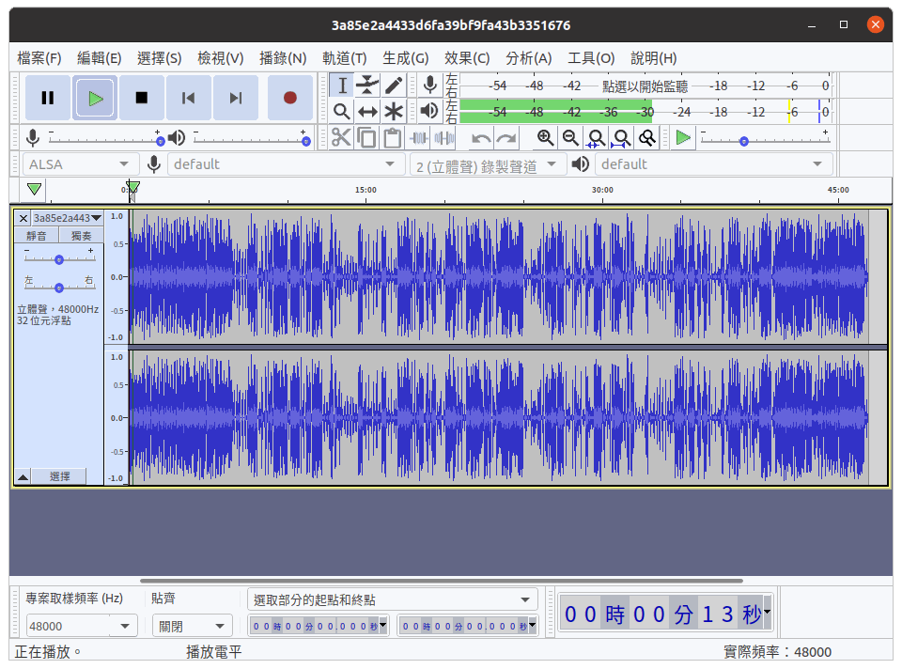The height and width of the screenshot is (669, 902).
Task: Open the 選擇(S) menu
Action: [160, 58]
